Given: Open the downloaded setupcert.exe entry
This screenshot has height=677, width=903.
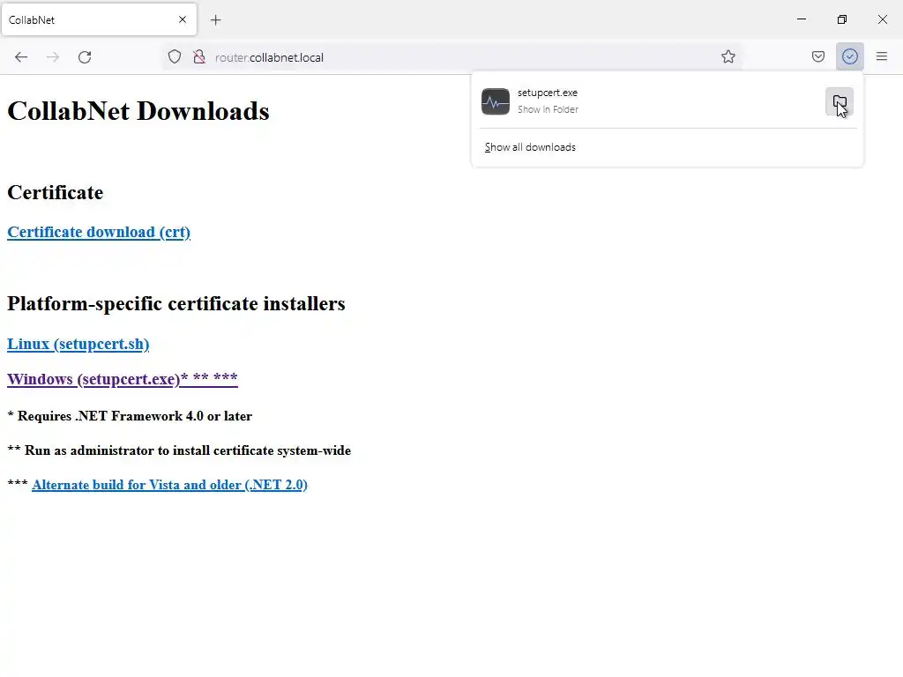Looking at the screenshot, I should pyautogui.click(x=650, y=101).
